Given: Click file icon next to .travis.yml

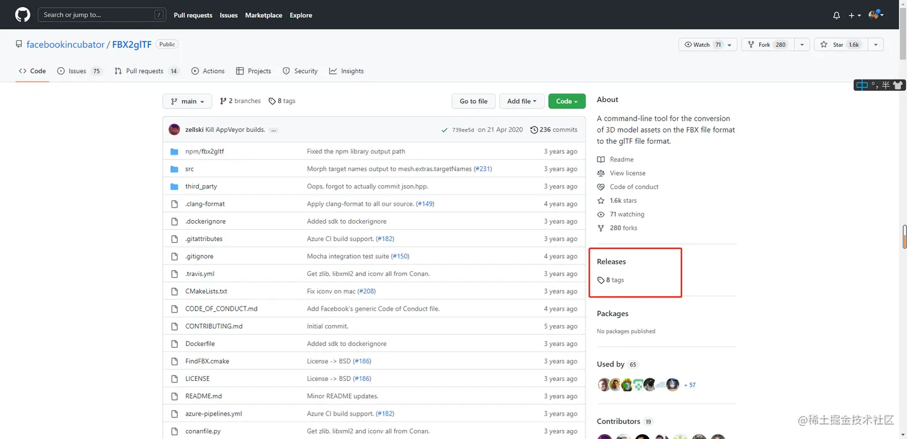Looking at the screenshot, I should (175, 273).
